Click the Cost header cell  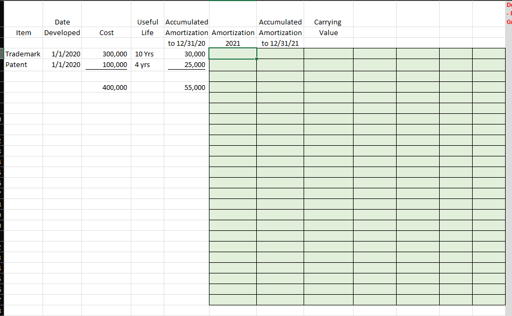click(x=106, y=32)
